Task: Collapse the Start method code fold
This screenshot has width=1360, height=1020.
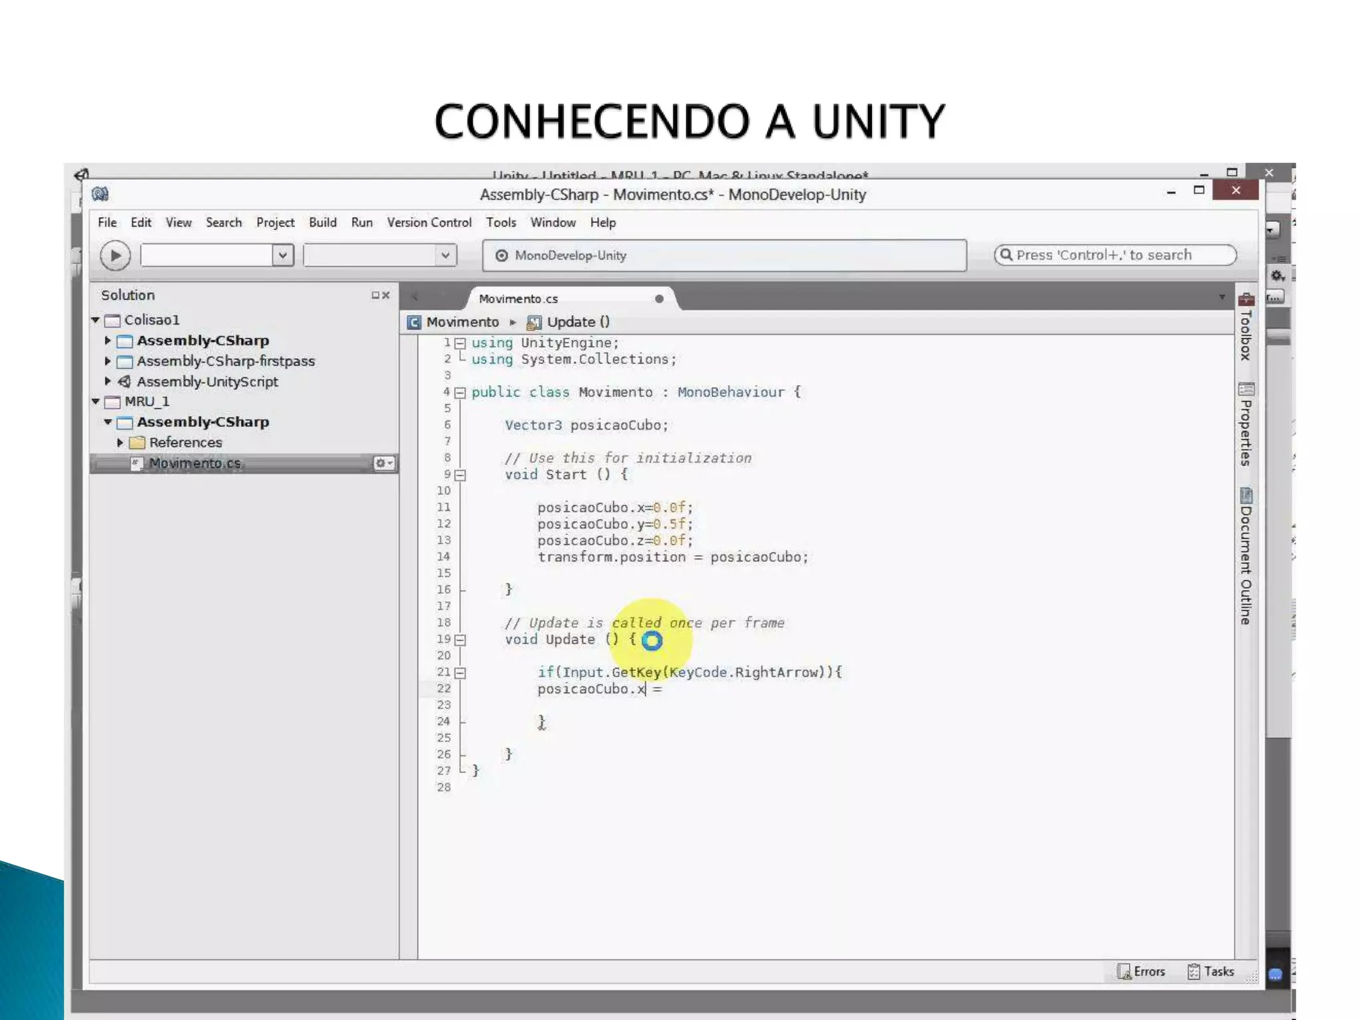Action: point(460,475)
